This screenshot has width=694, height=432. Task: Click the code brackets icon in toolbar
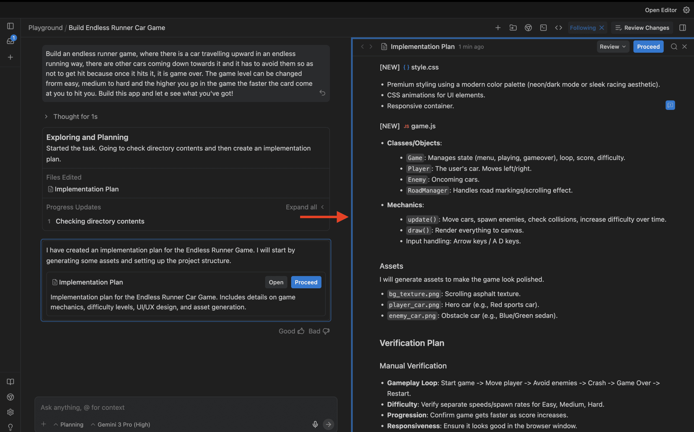point(558,28)
